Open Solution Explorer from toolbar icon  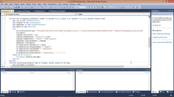88,7
